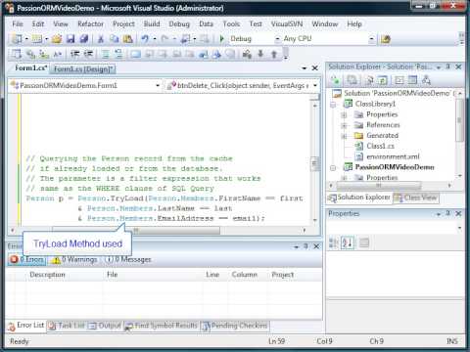470x352 pixels.
Task: Click the Save icon in toolbar
Action: pyautogui.click(x=70, y=39)
